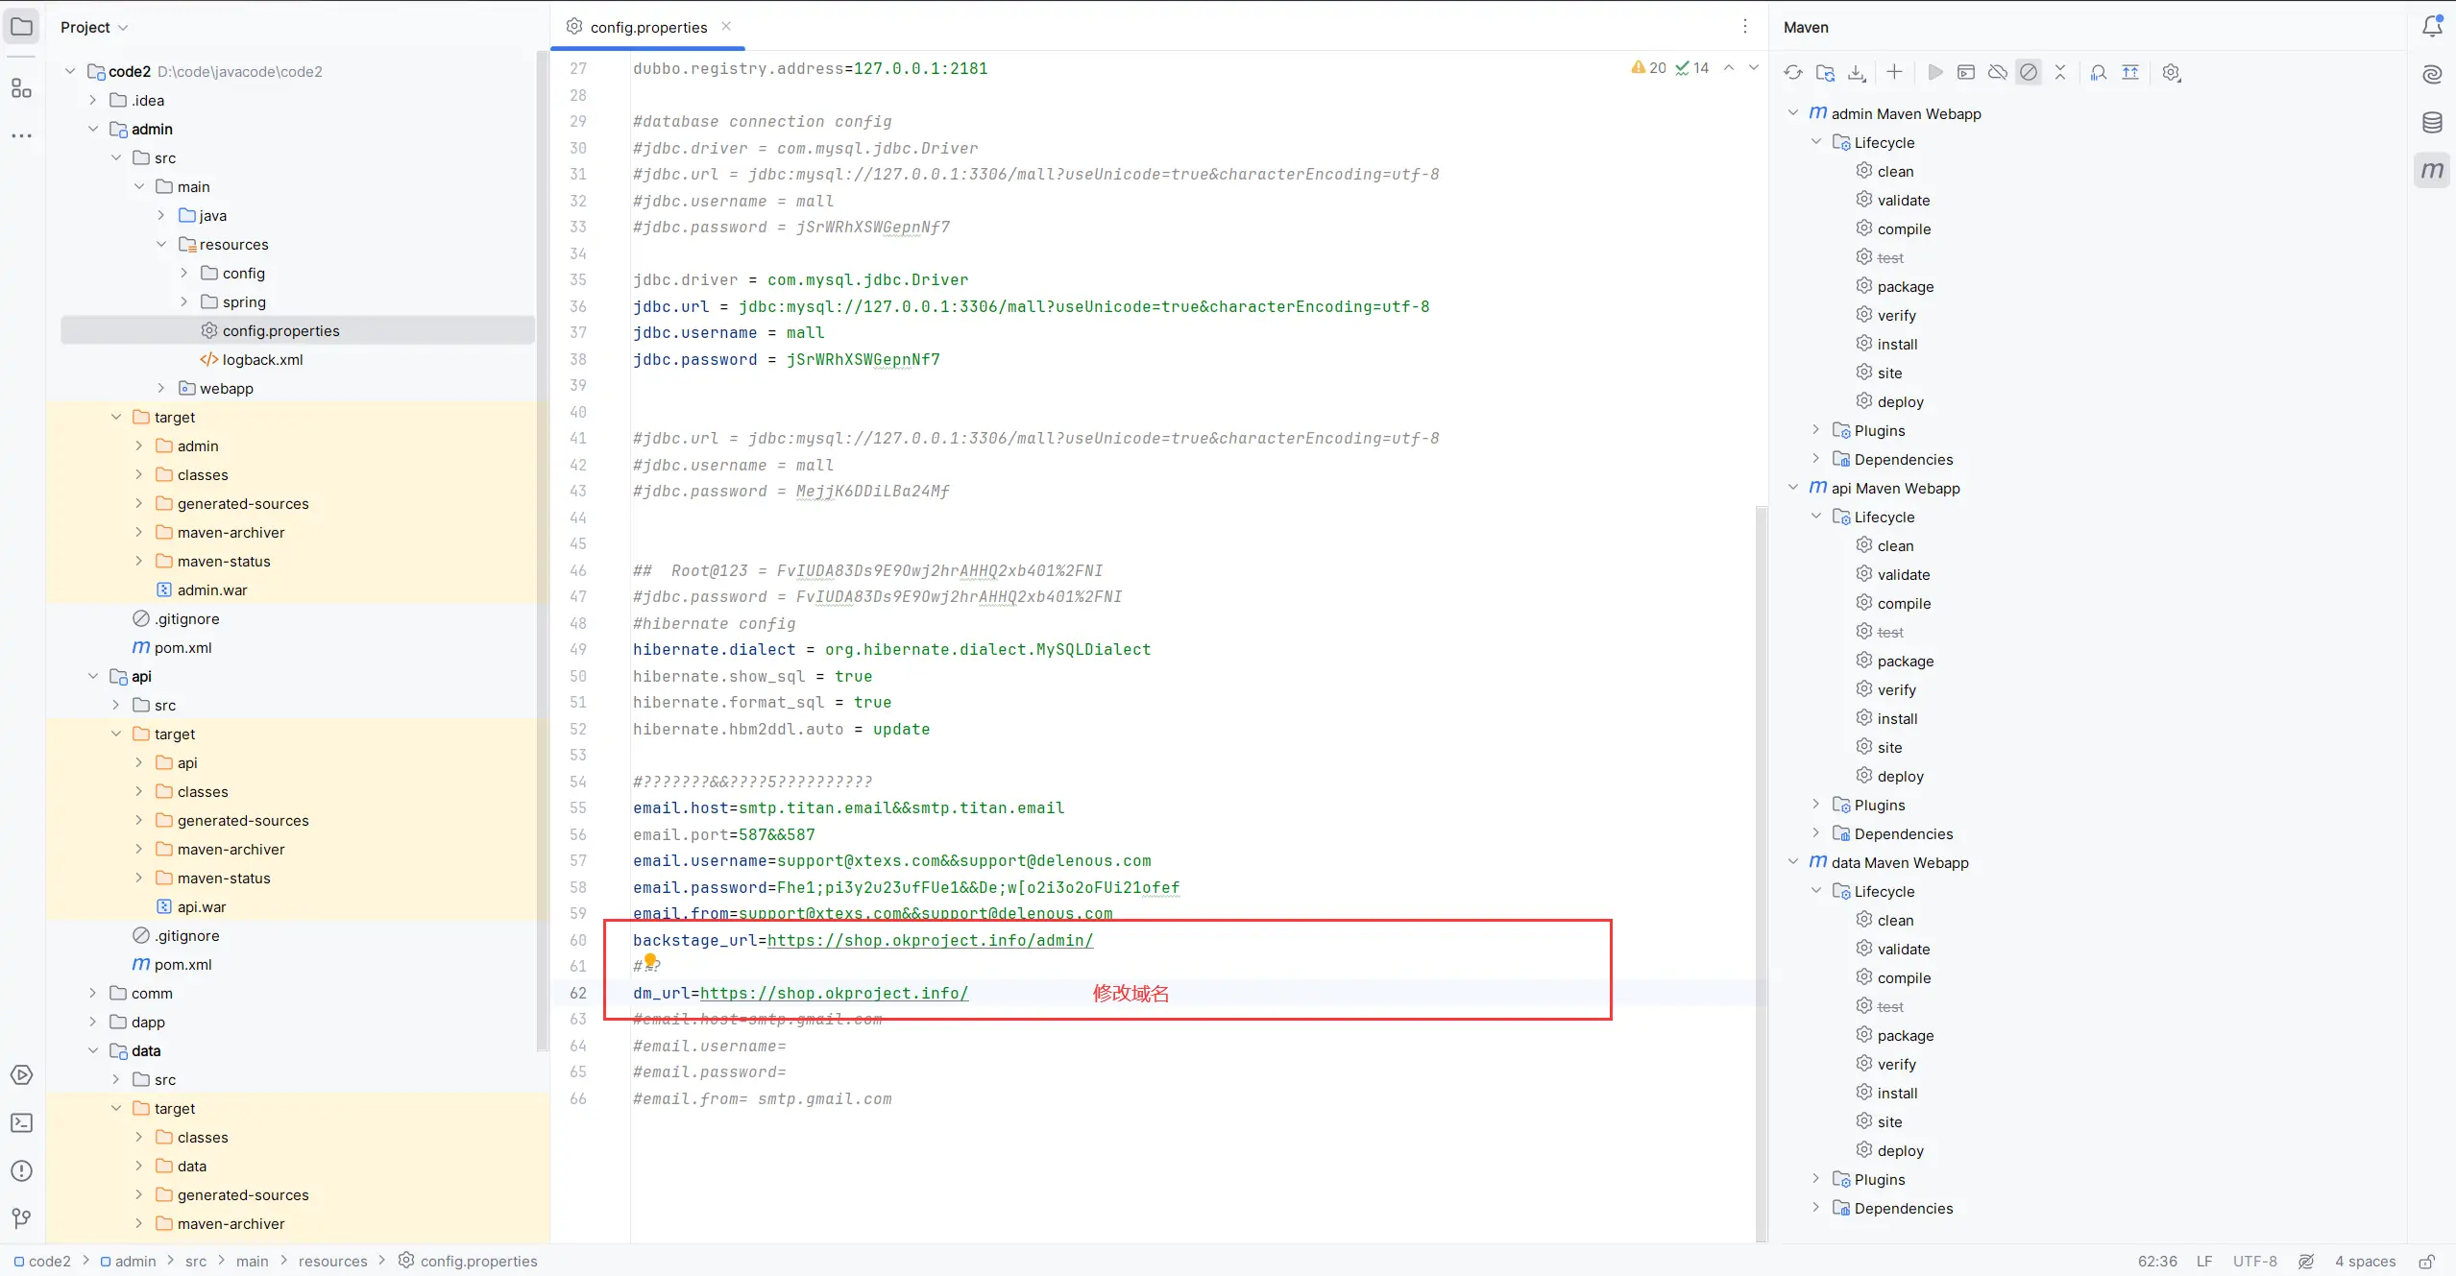Open Structure tool window icon

[21, 88]
